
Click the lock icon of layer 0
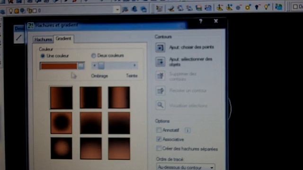coord(30,11)
